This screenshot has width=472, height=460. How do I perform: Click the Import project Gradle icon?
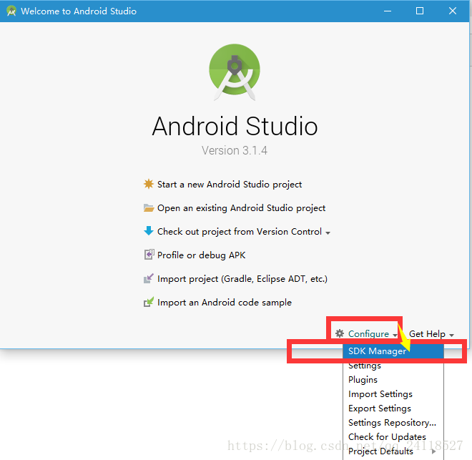pos(149,278)
